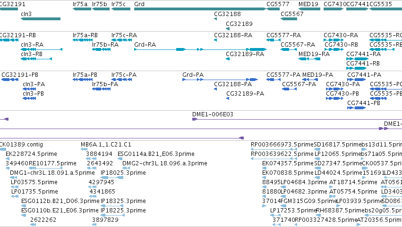Select the cln3-PA protein label

tap(34, 84)
